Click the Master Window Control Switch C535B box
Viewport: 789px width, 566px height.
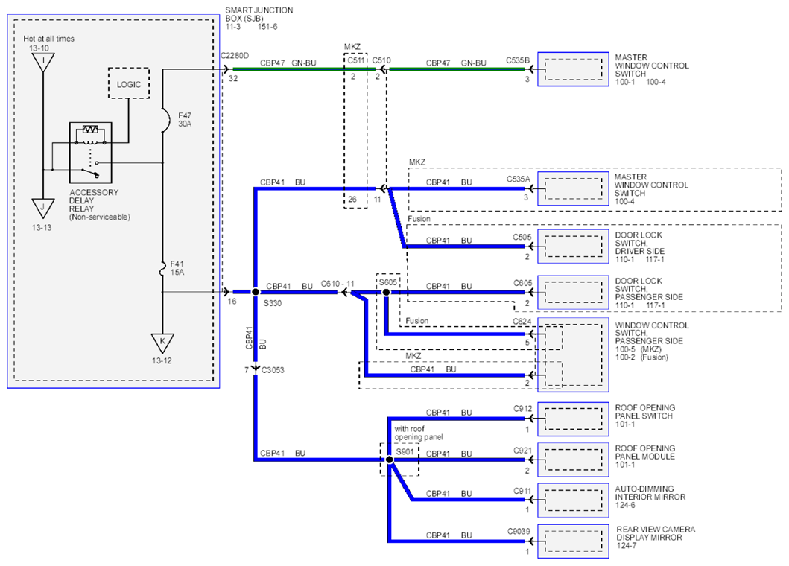(573, 69)
